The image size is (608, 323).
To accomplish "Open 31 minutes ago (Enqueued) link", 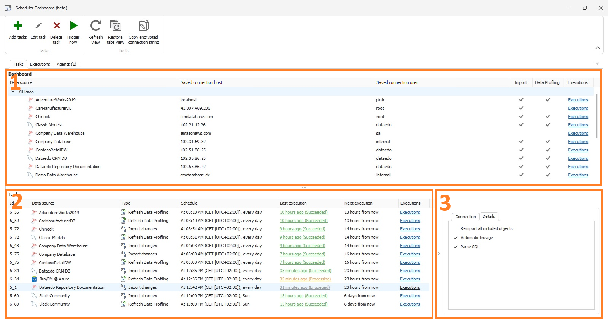I will pyautogui.click(x=305, y=287).
